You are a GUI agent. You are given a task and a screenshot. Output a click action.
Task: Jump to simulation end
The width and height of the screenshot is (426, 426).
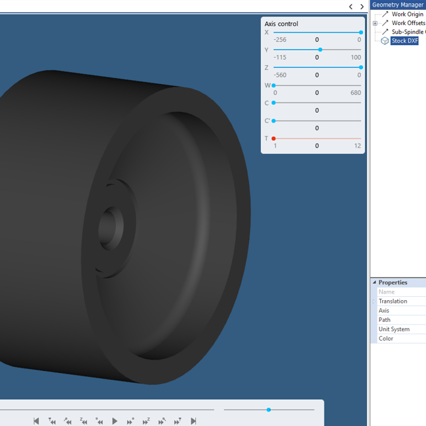193,421
